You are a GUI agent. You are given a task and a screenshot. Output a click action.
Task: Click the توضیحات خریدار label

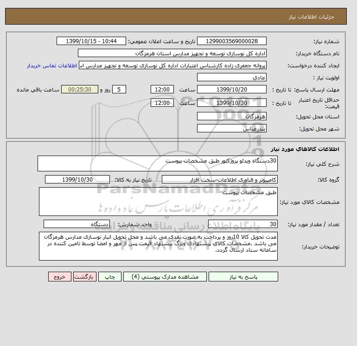[321, 247]
